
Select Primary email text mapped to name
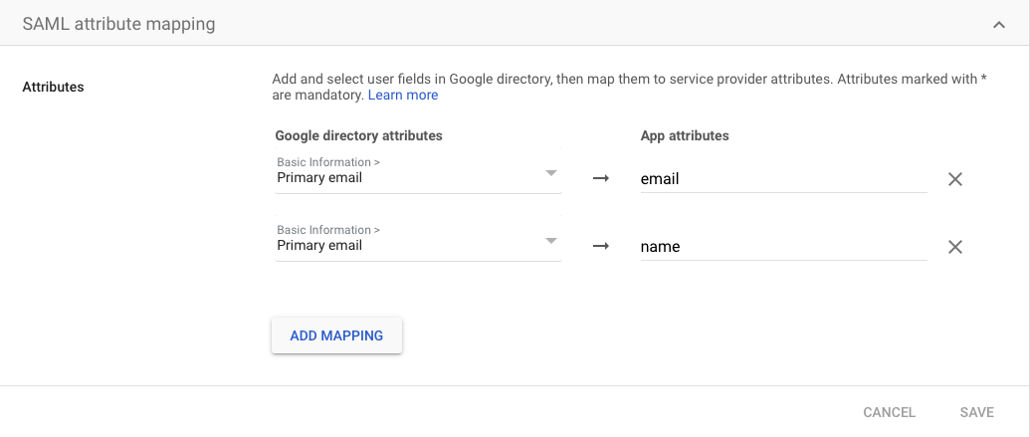click(x=319, y=245)
